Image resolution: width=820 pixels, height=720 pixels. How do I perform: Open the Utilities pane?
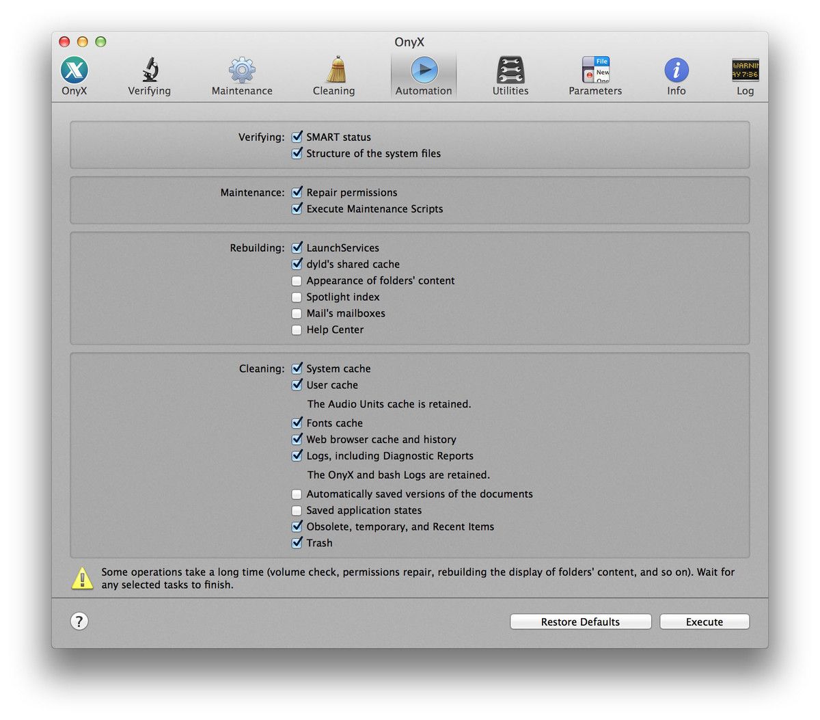(510, 75)
